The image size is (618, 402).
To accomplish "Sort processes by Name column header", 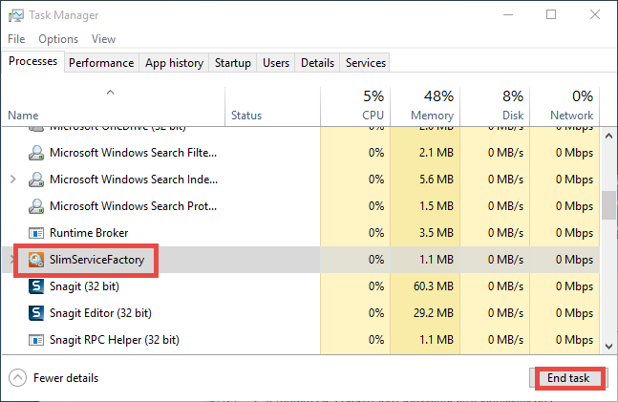I will [114, 106].
